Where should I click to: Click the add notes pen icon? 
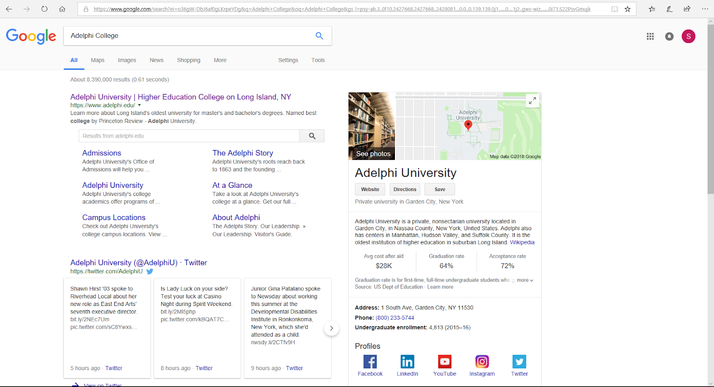pos(669,9)
